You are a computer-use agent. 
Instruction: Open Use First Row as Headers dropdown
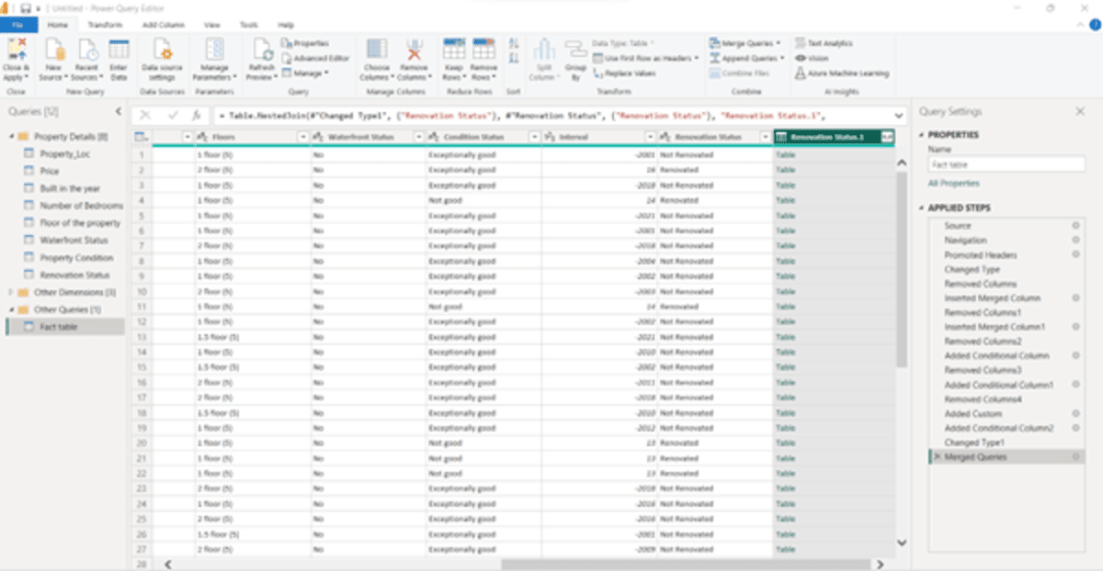(697, 58)
